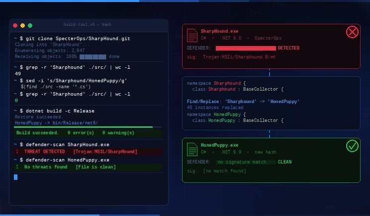Click 'Build succeeded. 0 error(s)' banner

click(88, 133)
